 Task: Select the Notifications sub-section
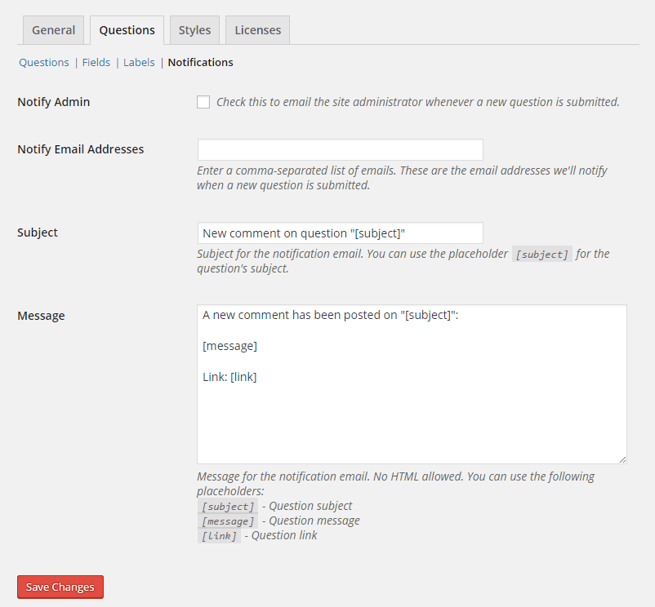pyautogui.click(x=200, y=62)
